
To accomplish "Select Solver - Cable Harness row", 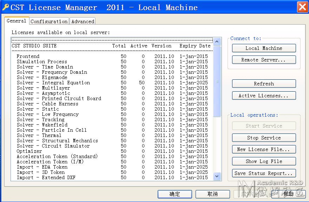I will [112, 104].
